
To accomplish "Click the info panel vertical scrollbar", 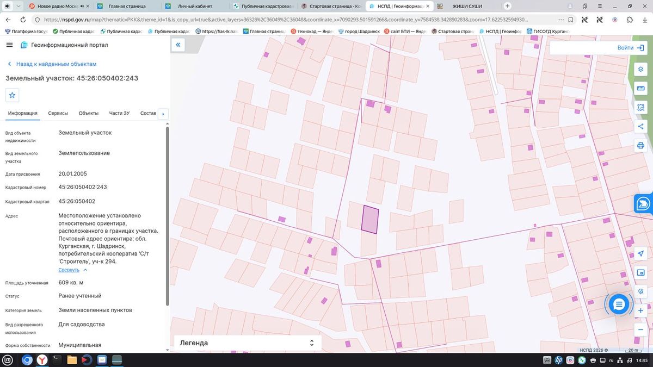I will (x=167, y=217).
